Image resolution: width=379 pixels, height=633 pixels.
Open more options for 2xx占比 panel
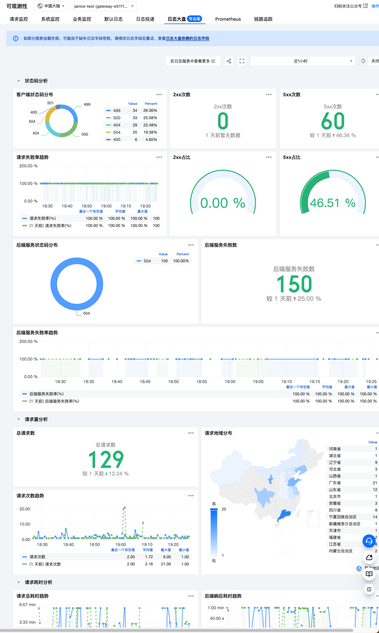269,157
